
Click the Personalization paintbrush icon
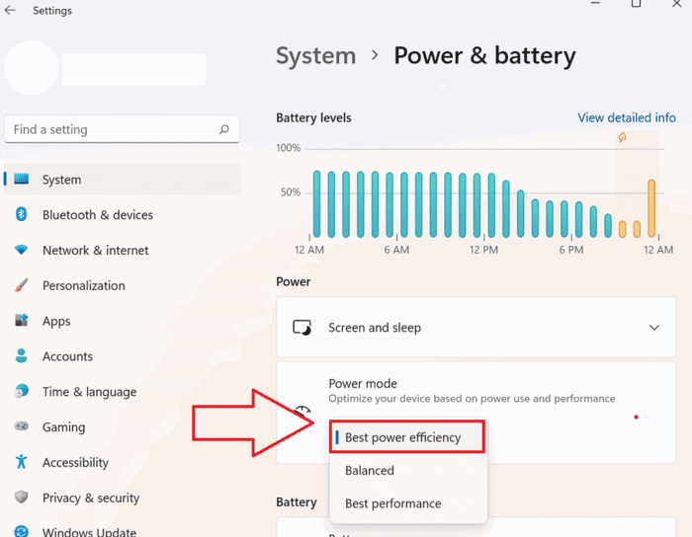tap(21, 285)
